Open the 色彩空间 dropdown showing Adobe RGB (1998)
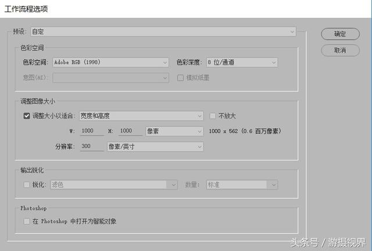The image size is (372, 251). tap(110, 62)
